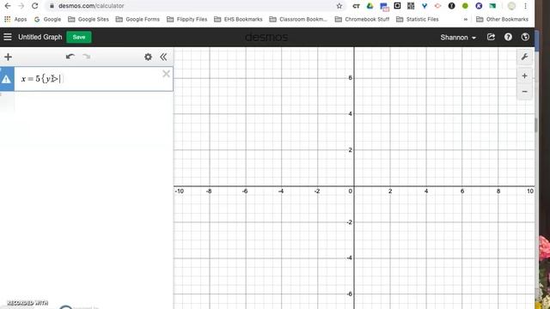Undo the last edit

(x=70, y=57)
